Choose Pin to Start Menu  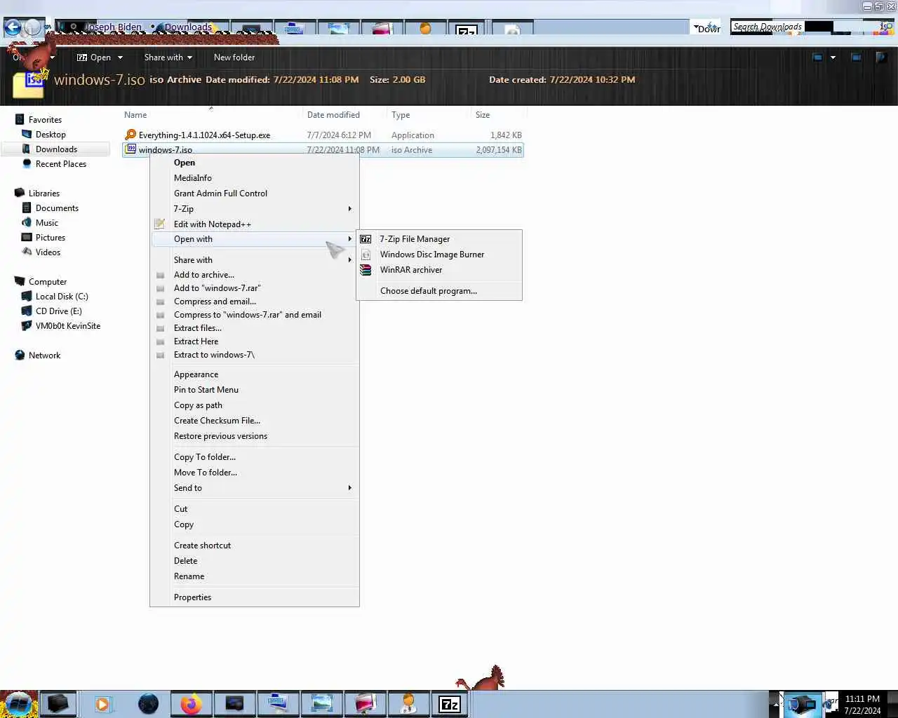click(206, 390)
